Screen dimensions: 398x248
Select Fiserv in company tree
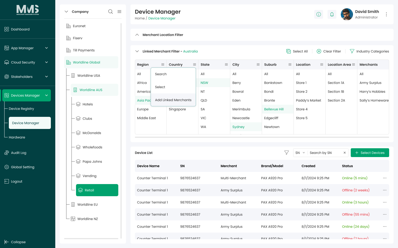[x=91, y=38]
